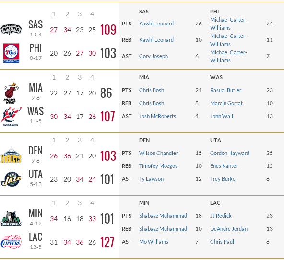The width and height of the screenshot is (284, 260).
Task: Open Timofey Mozgov's rebound leader link
Action: [x=158, y=166]
